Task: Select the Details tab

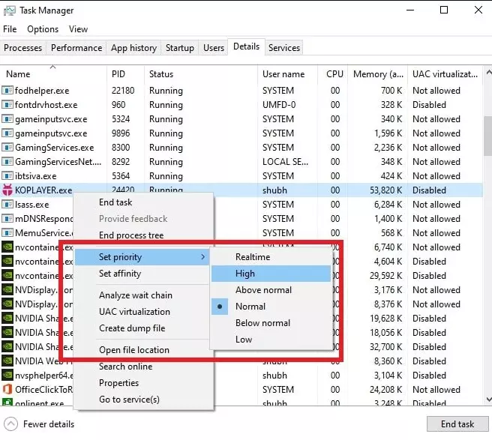Action: coord(246,46)
